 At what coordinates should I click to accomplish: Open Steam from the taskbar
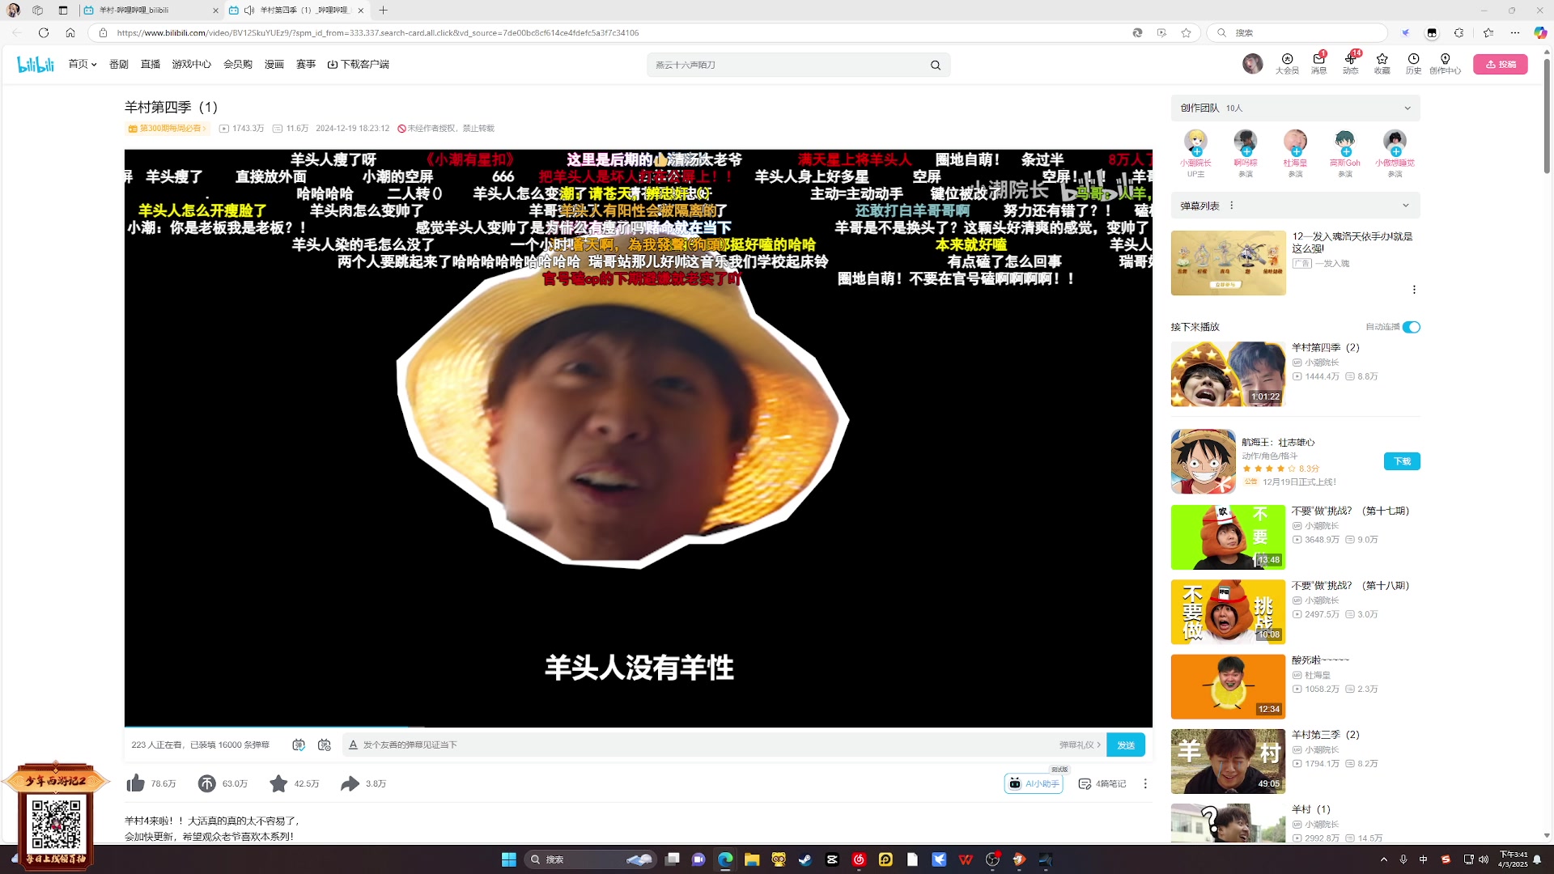tap(805, 859)
